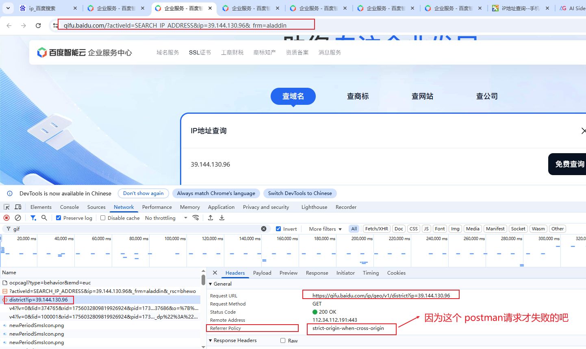Screen dimensions: 586x349
Task: Open the Console panel tab
Action: 69,207
